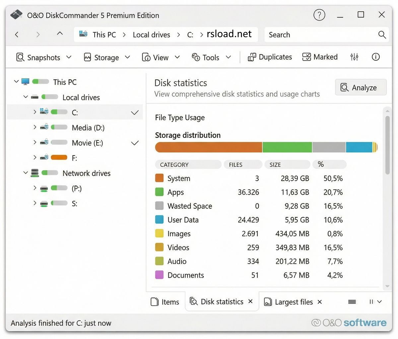Show Marked files
The width and height of the screenshot is (398, 339).
(320, 57)
